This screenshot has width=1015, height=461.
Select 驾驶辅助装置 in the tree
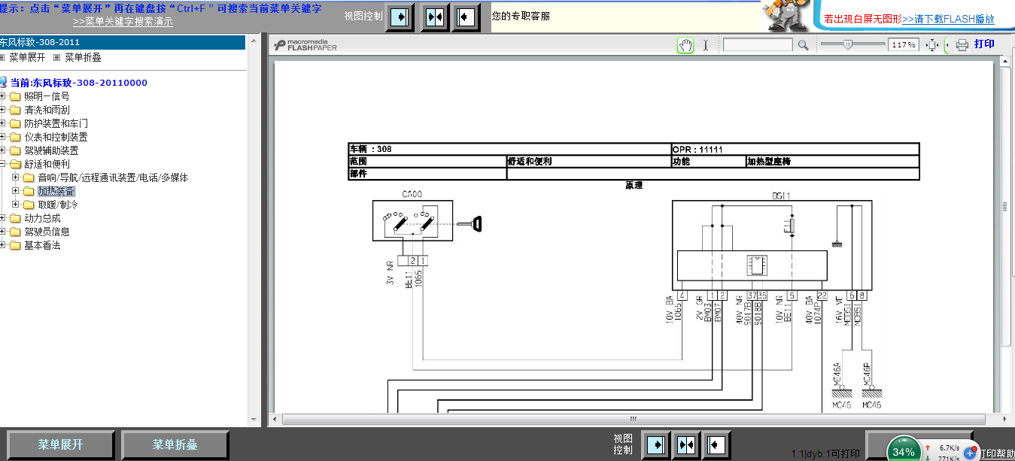[51, 150]
